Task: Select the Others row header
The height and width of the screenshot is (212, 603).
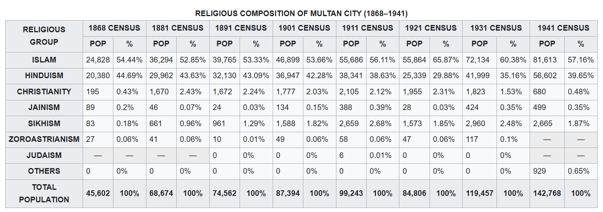Action: [44, 171]
